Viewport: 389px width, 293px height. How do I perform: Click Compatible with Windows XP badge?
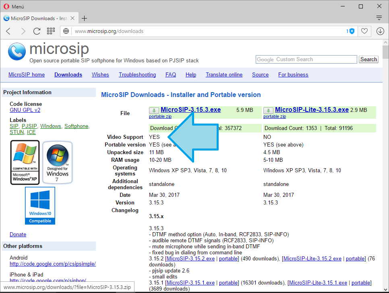[25, 162]
